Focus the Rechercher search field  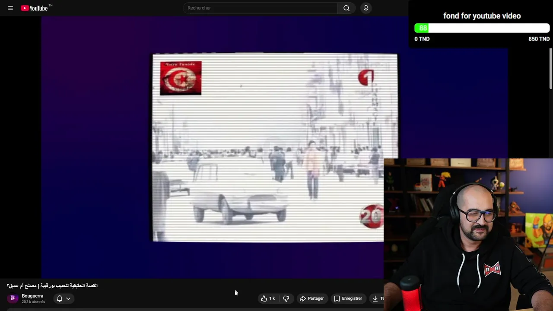click(260, 8)
